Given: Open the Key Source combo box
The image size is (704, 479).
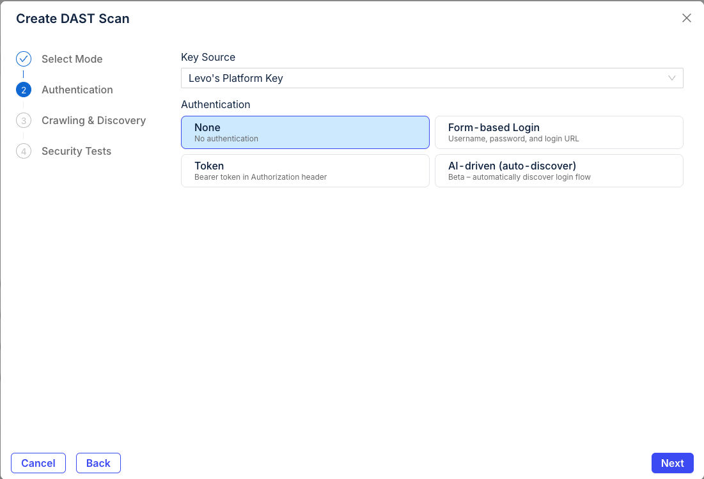Looking at the screenshot, I should coord(422,78).
